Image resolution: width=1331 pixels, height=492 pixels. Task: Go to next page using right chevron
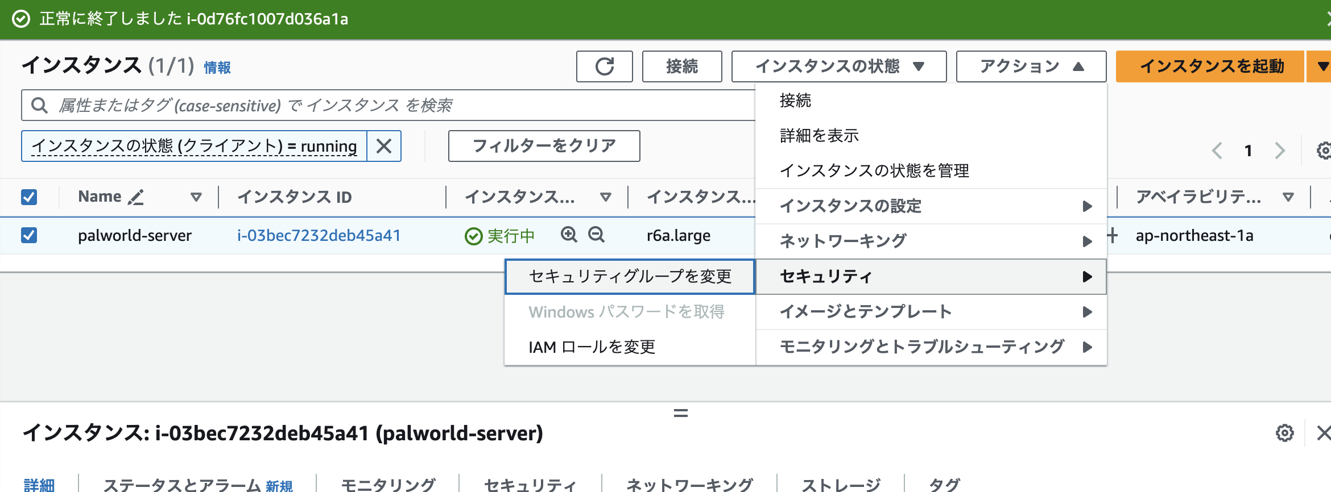[1280, 151]
